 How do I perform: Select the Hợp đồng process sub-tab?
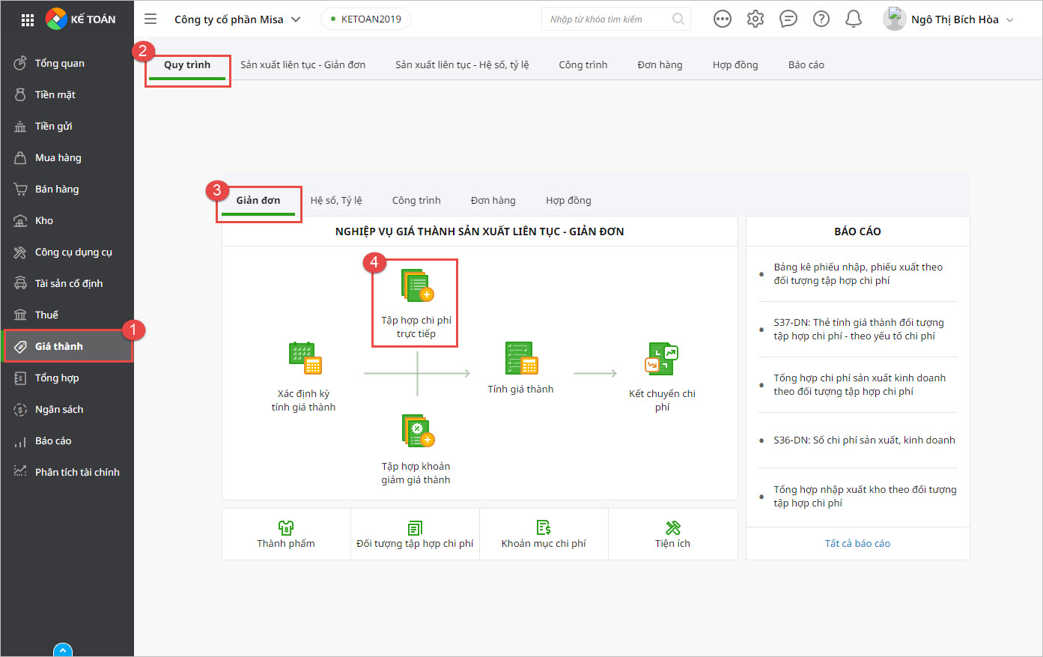pos(568,201)
